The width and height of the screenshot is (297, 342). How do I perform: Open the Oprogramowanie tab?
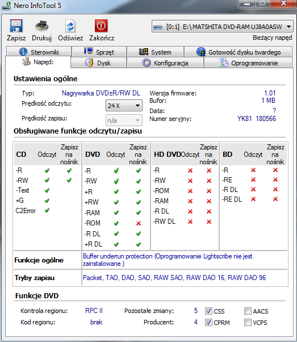[248, 63]
